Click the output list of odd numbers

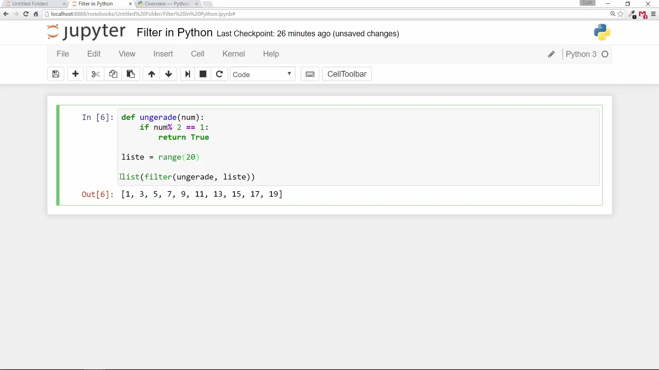click(202, 194)
